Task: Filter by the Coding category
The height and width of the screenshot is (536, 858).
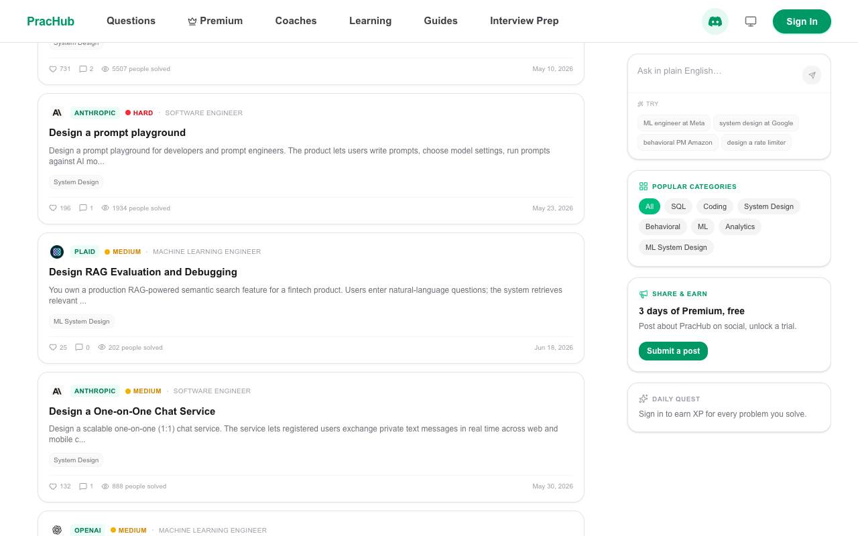Action: [x=715, y=206]
